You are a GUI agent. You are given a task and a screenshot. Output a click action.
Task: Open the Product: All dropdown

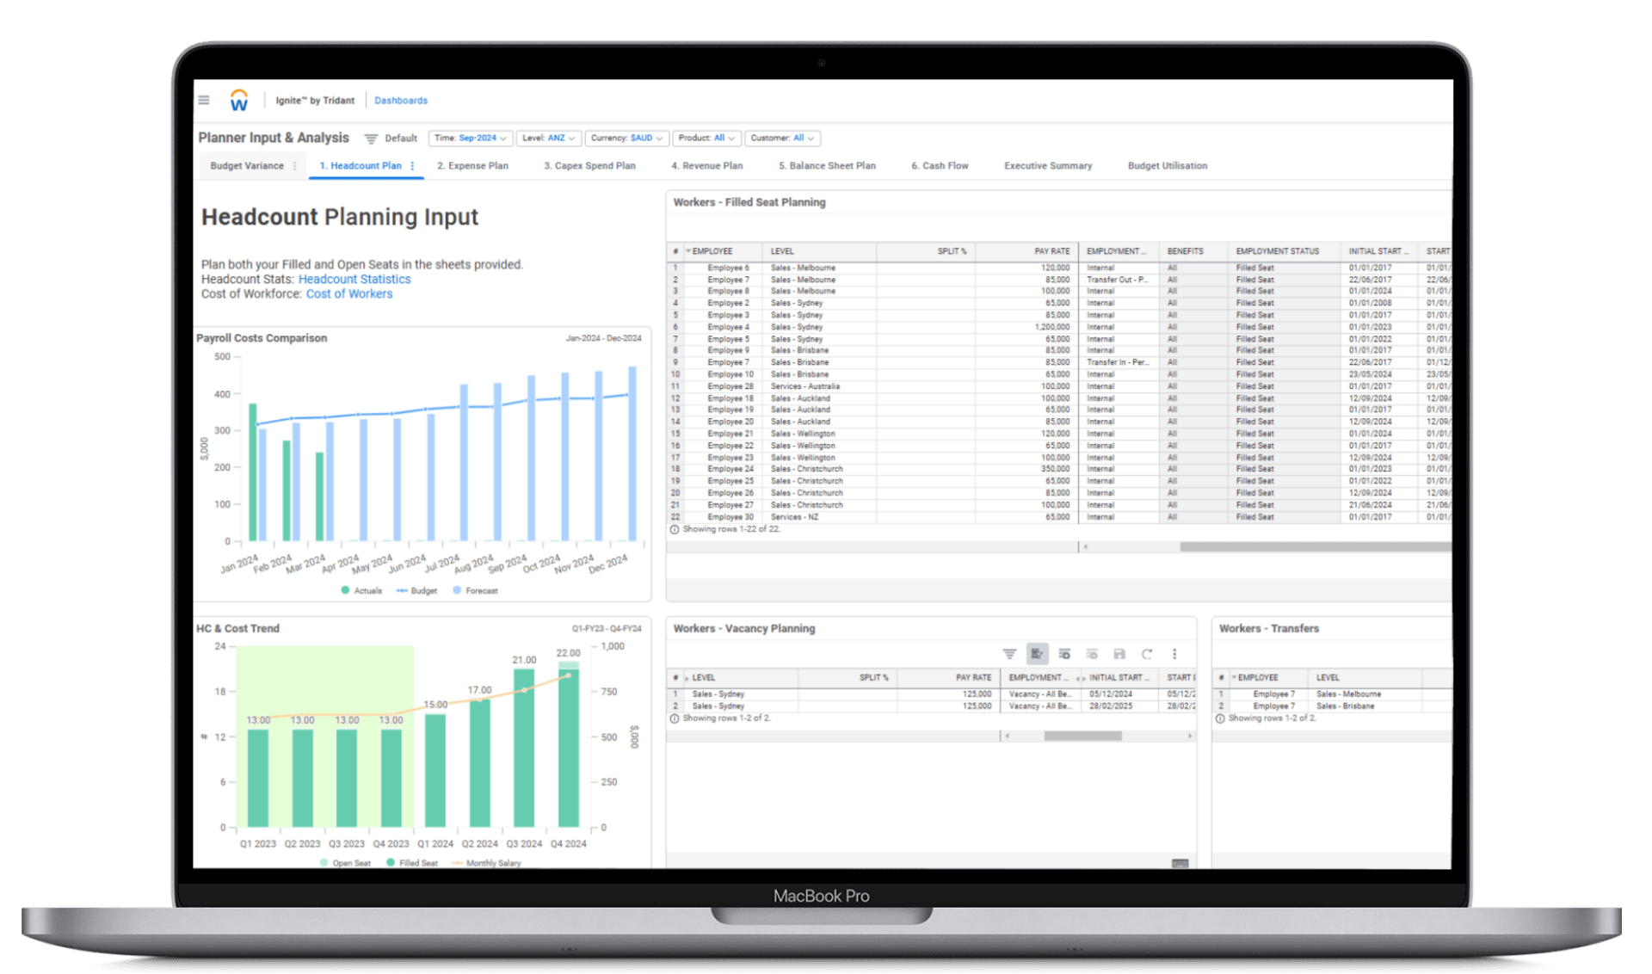(x=706, y=138)
